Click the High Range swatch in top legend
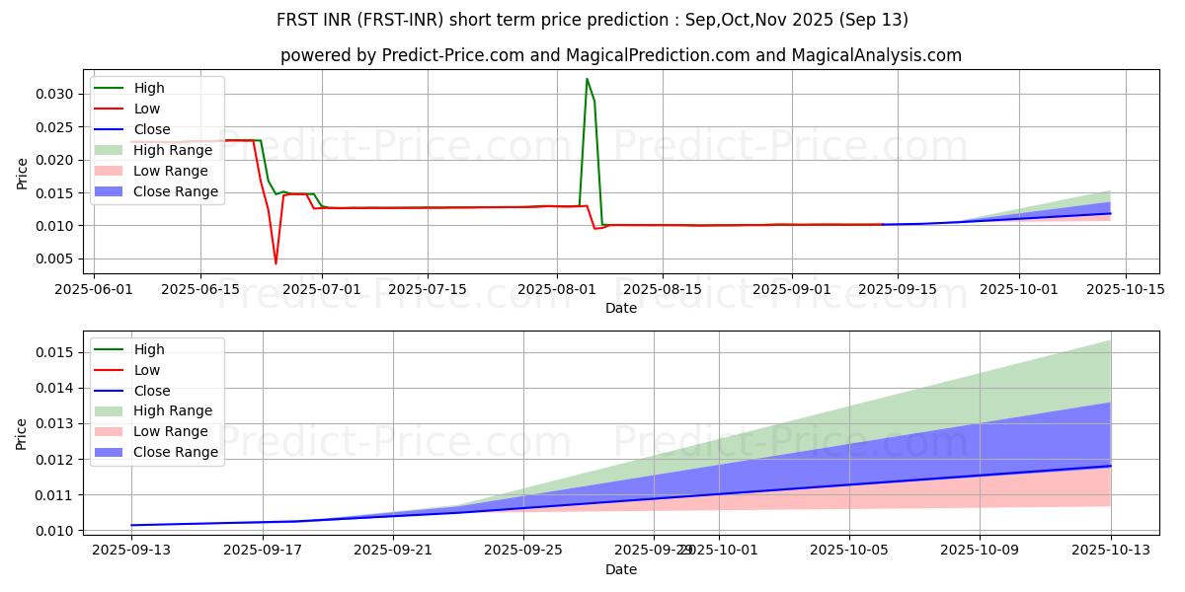This screenshot has height=592, width=1185. [x=112, y=150]
